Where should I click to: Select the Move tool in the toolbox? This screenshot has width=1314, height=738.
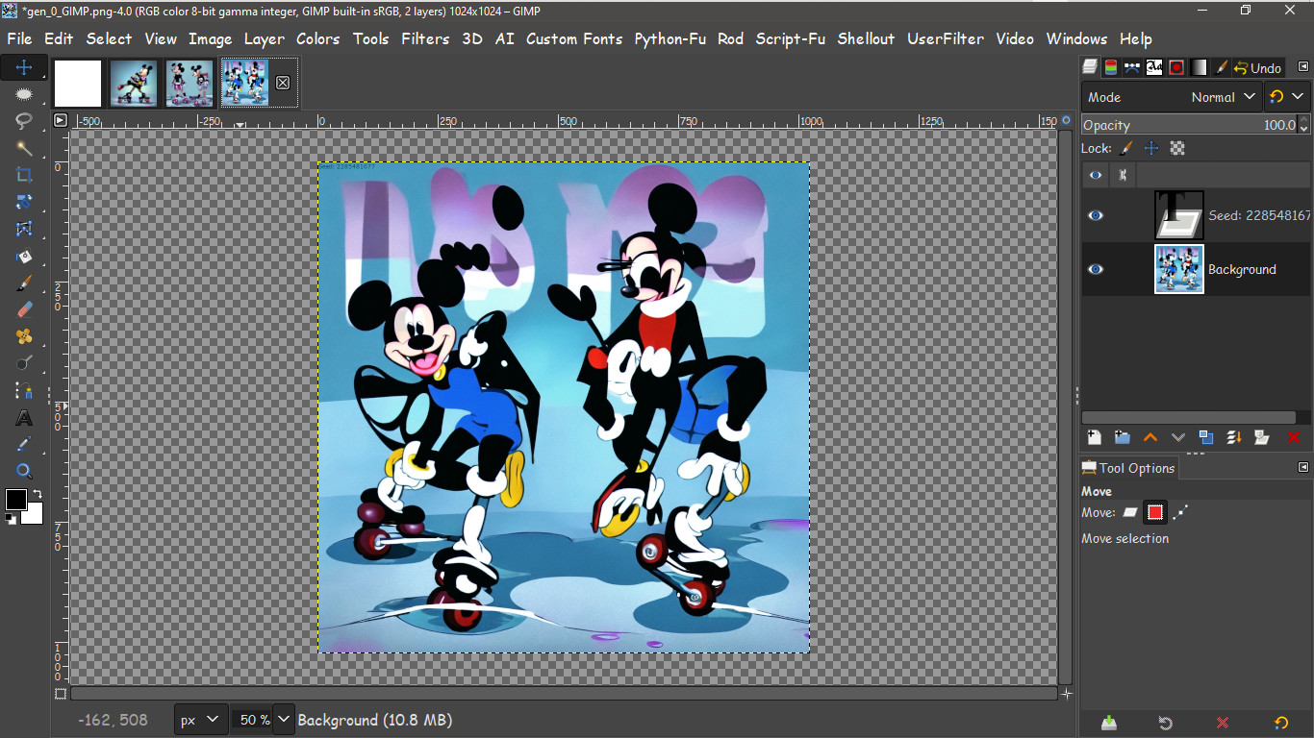point(23,67)
